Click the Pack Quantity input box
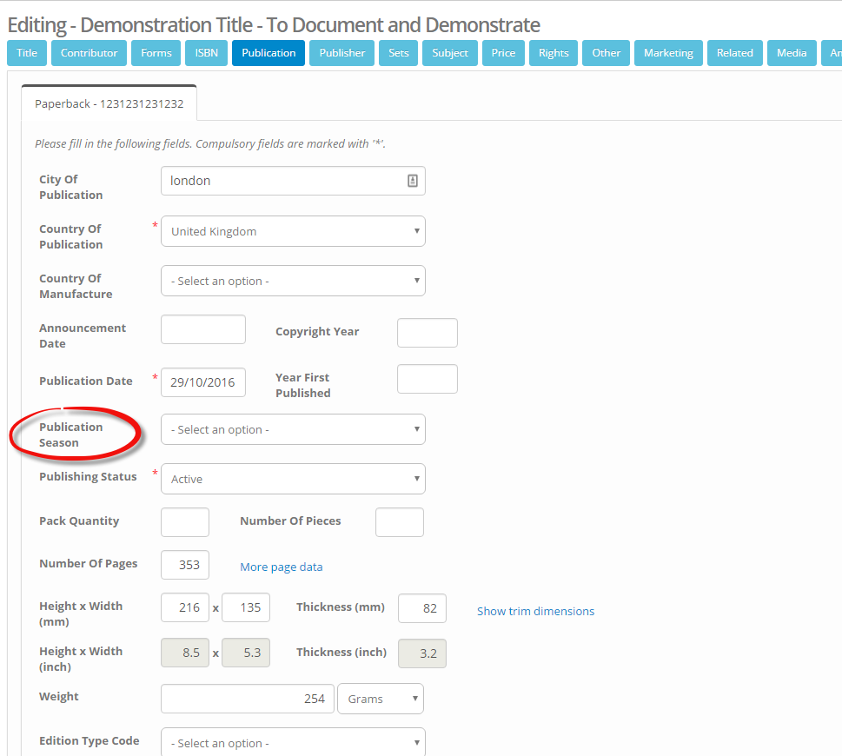842x756 pixels. click(x=185, y=522)
